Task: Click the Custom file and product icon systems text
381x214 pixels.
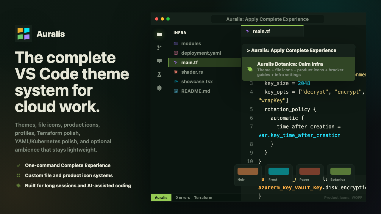Action: (69, 176)
